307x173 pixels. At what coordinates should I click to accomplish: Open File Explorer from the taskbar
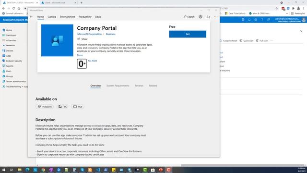click(x=20, y=170)
